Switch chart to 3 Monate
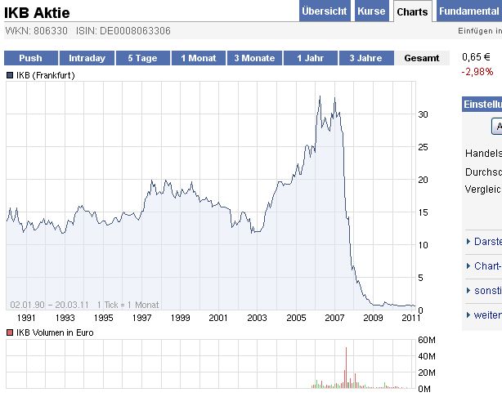Image resolution: width=502 pixels, height=397 pixels. [x=254, y=58]
